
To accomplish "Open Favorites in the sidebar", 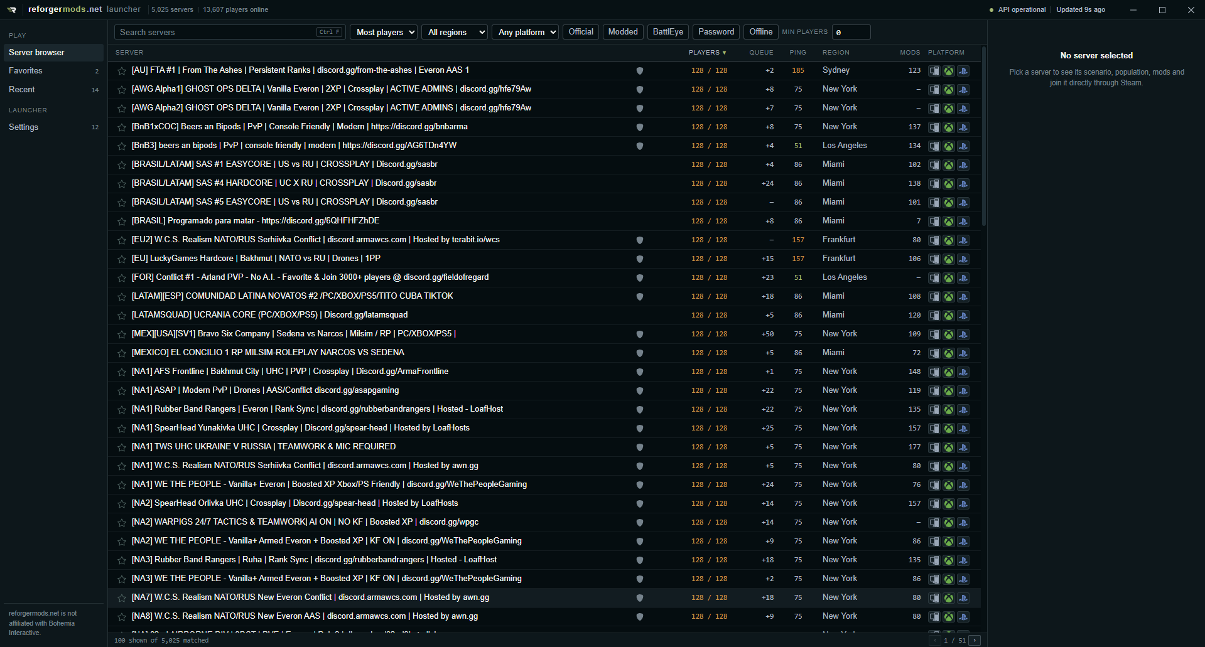I will (53, 71).
